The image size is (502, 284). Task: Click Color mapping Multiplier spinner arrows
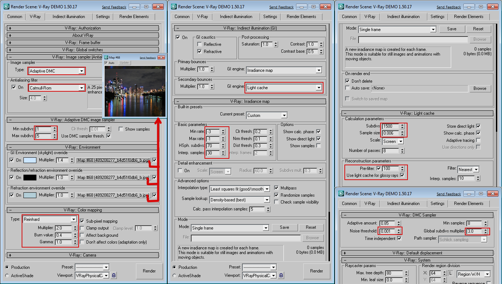pyautogui.click(x=75, y=228)
